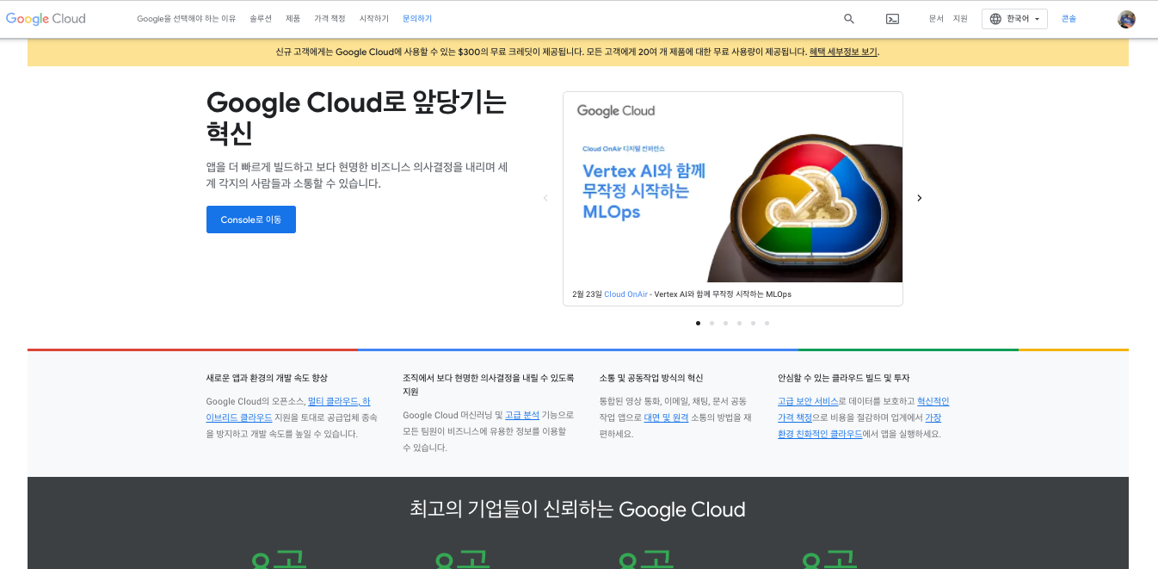The width and height of the screenshot is (1158, 569).
Task: Open the search magnifier icon
Action: tap(849, 18)
